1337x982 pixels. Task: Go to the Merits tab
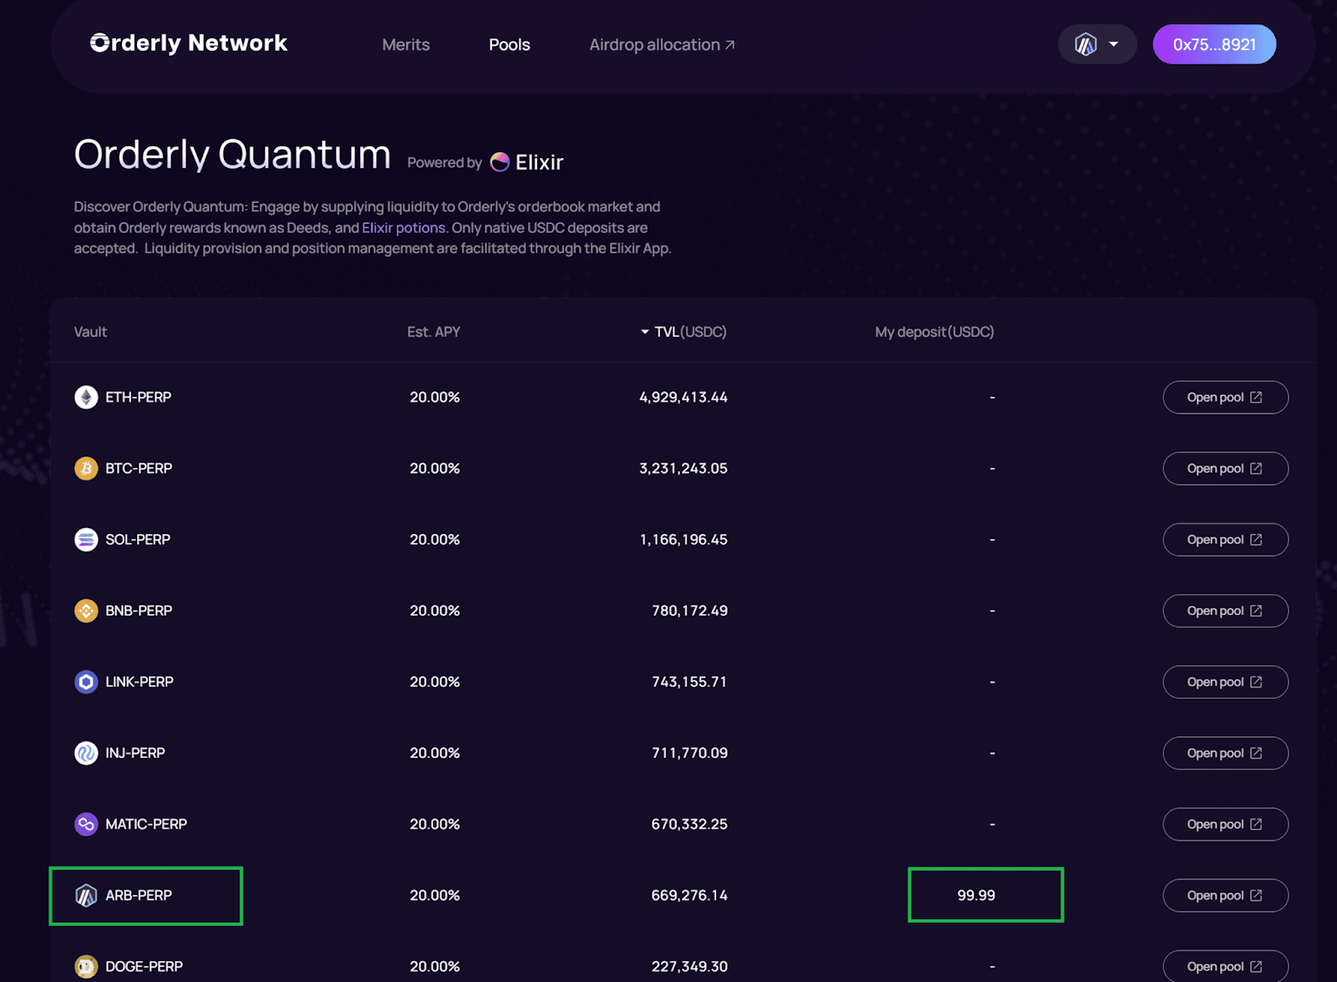(406, 44)
